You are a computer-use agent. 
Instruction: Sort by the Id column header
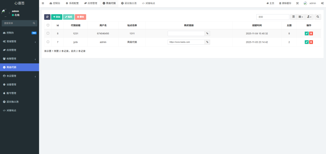(58, 25)
